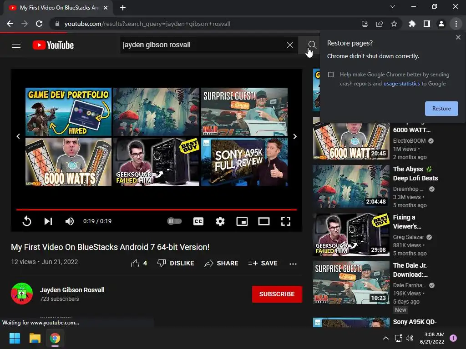This screenshot has height=349, width=466.
Task: Clear the search box with the X
Action: point(290,45)
